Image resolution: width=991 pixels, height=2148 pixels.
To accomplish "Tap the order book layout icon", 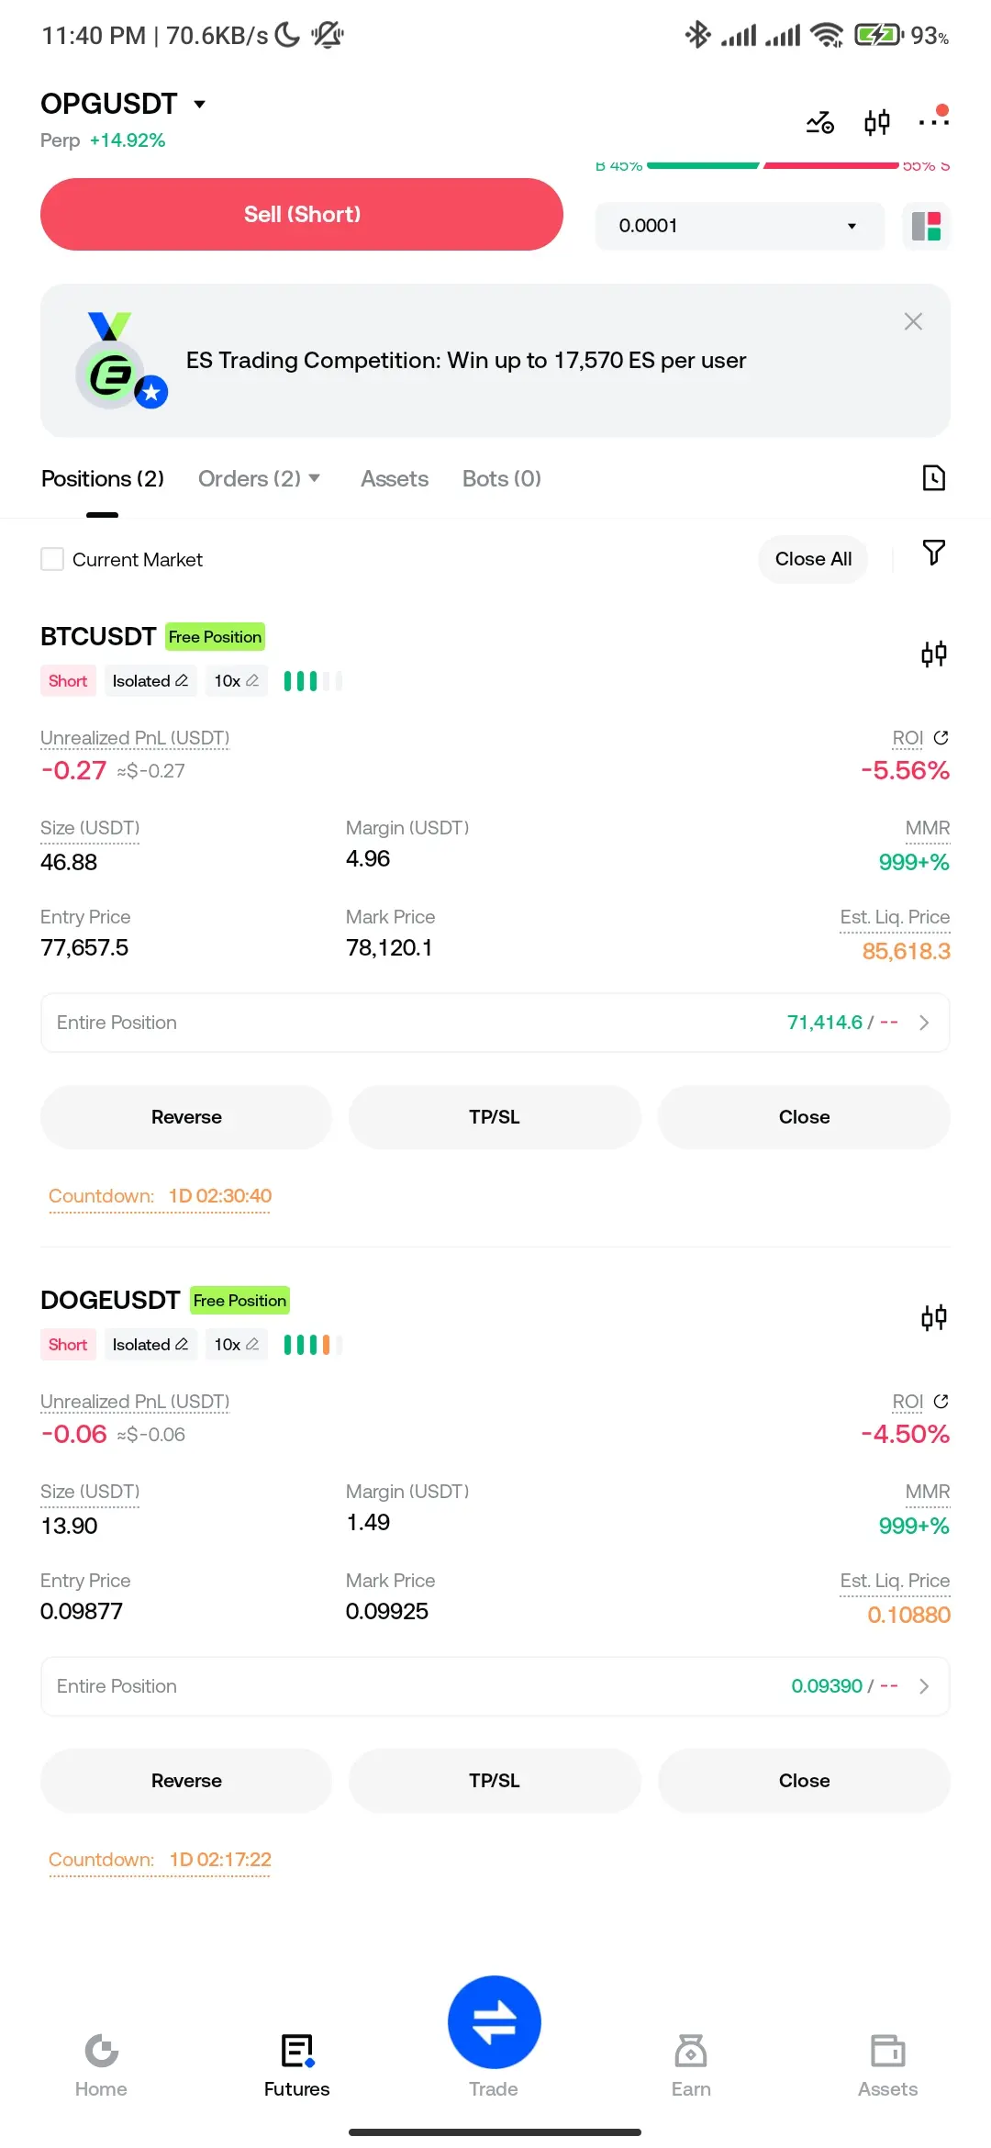I will coord(927,226).
